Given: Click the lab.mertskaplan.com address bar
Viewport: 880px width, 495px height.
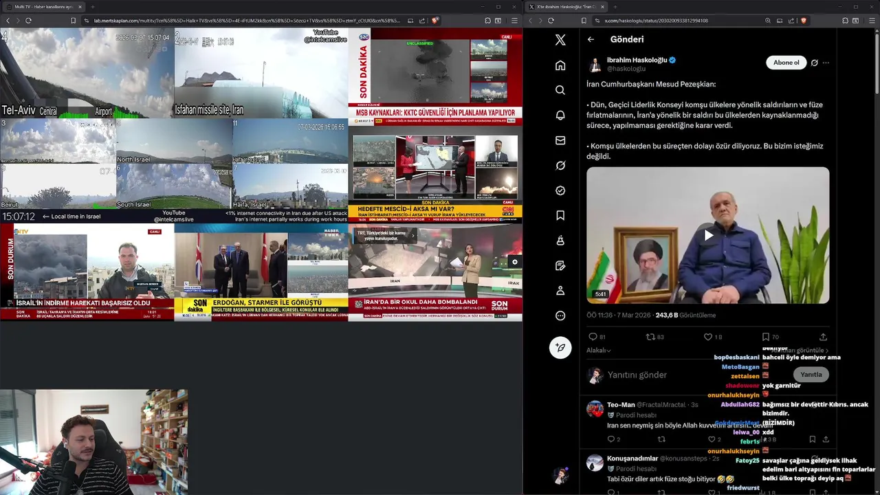Looking at the screenshot, I should click(x=246, y=21).
